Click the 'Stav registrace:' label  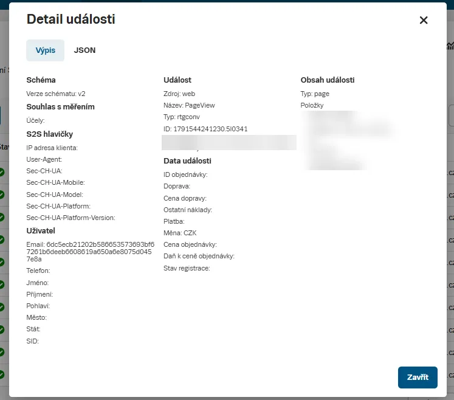click(187, 268)
